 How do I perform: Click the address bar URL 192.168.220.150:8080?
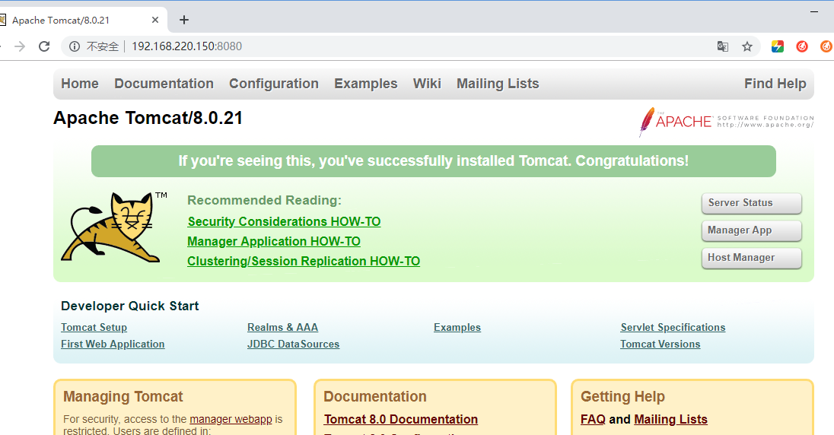[x=186, y=47]
